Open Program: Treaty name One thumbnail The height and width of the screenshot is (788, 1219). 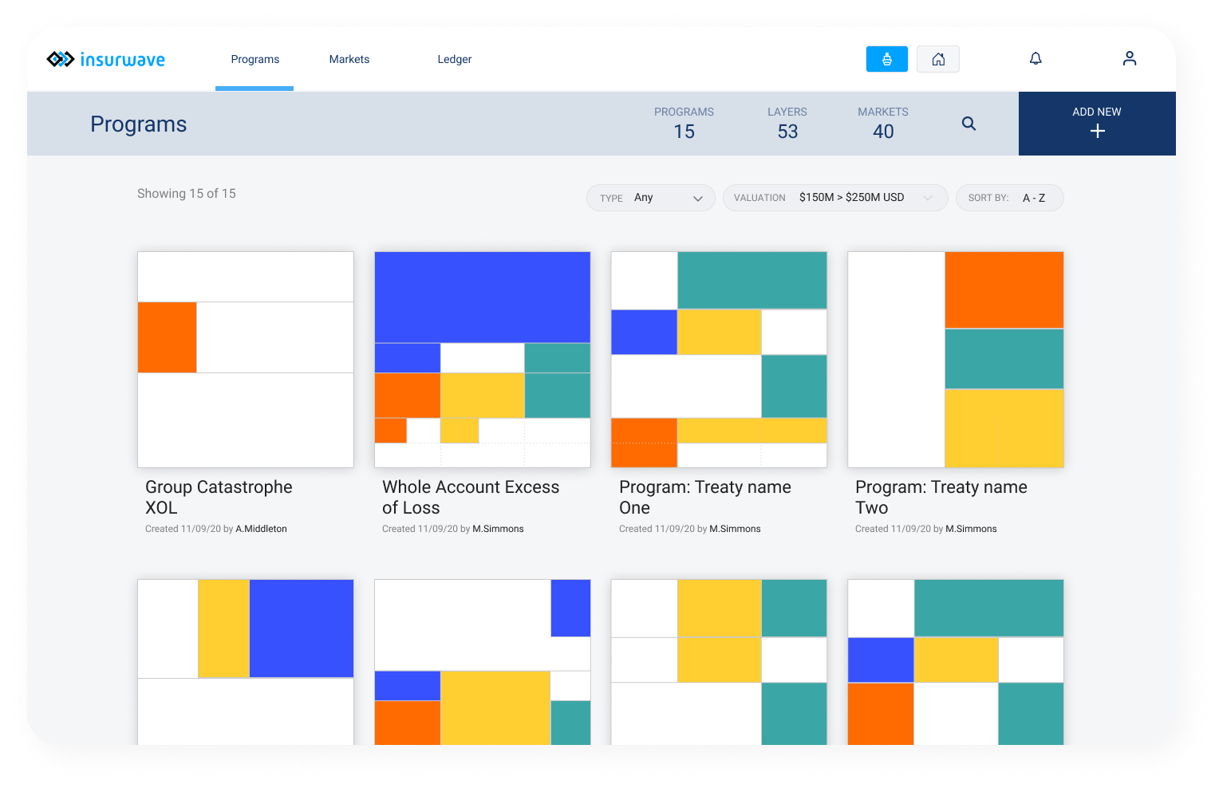pos(719,360)
